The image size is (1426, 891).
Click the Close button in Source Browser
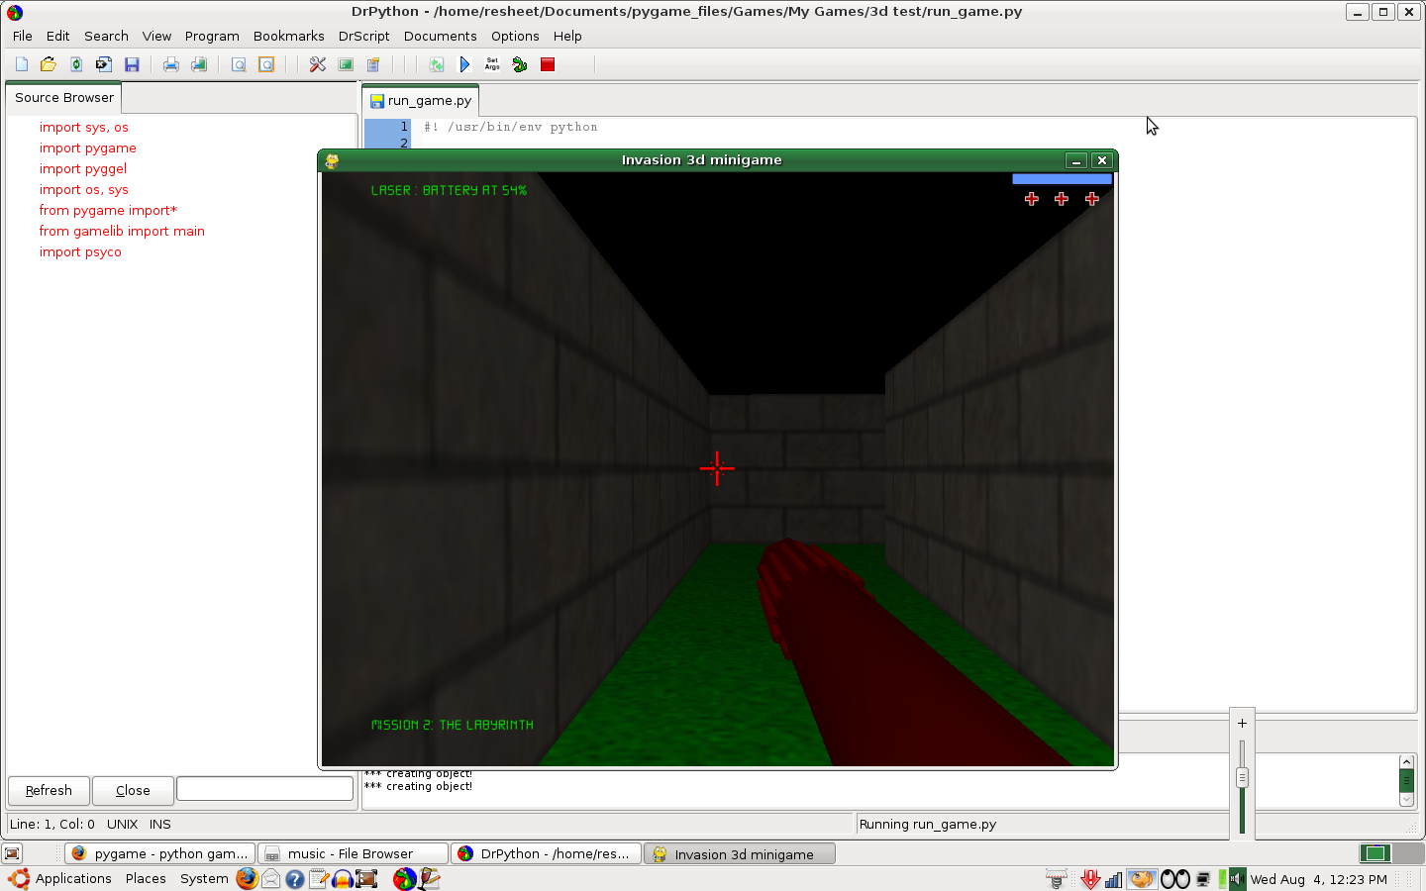(133, 790)
